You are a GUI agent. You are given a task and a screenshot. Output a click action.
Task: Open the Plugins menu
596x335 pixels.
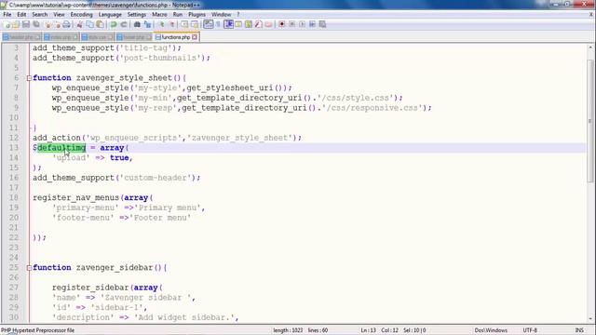click(196, 15)
